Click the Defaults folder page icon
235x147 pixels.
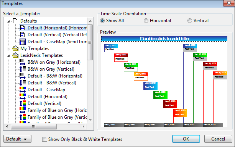[15, 21]
